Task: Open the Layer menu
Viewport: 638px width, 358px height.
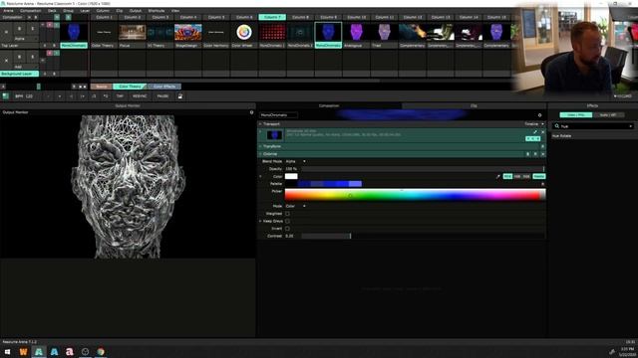Action: tap(85, 11)
